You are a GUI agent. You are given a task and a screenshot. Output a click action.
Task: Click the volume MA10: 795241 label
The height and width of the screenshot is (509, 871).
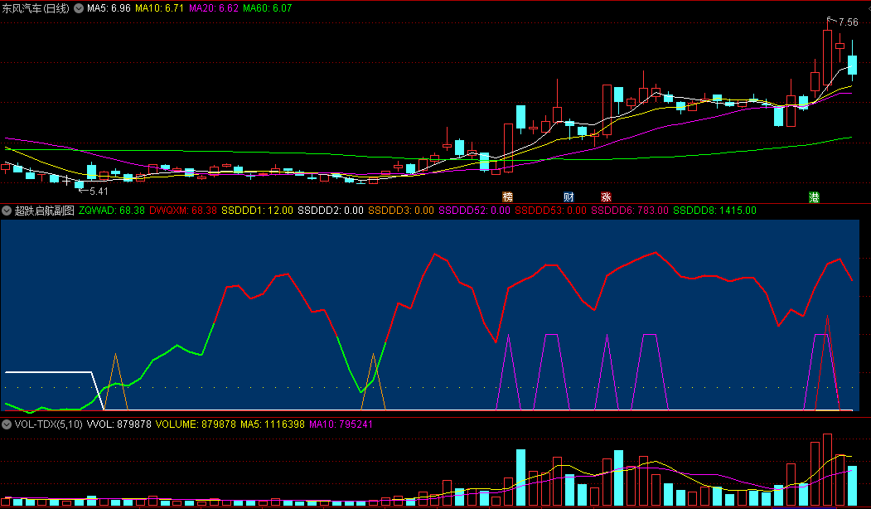(341, 424)
